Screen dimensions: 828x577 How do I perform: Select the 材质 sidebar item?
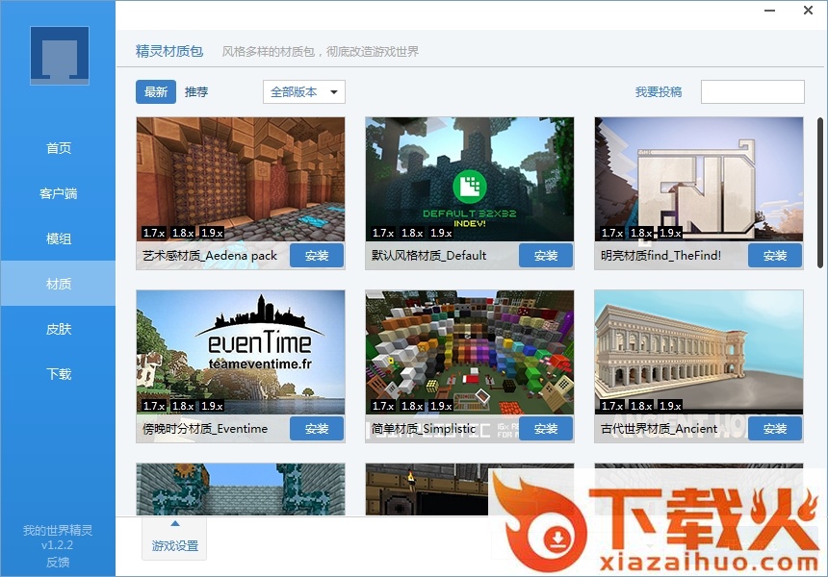pyautogui.click(x=59, y=284)
